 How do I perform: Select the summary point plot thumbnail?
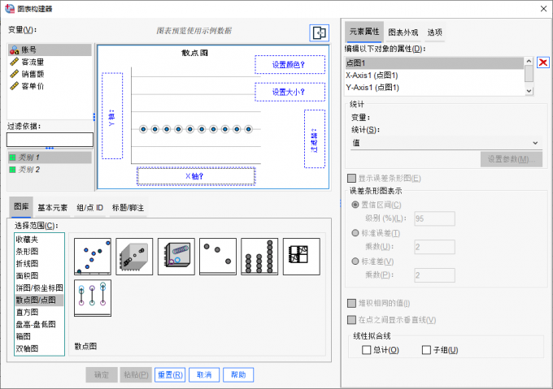(x=218, y=257)
